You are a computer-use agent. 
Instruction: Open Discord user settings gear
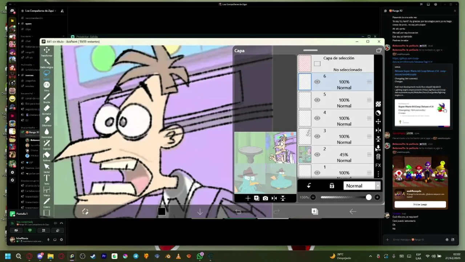point(61,239)
